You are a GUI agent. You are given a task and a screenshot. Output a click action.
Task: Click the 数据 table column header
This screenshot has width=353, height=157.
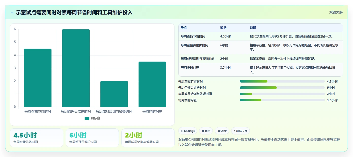[223, 28]
